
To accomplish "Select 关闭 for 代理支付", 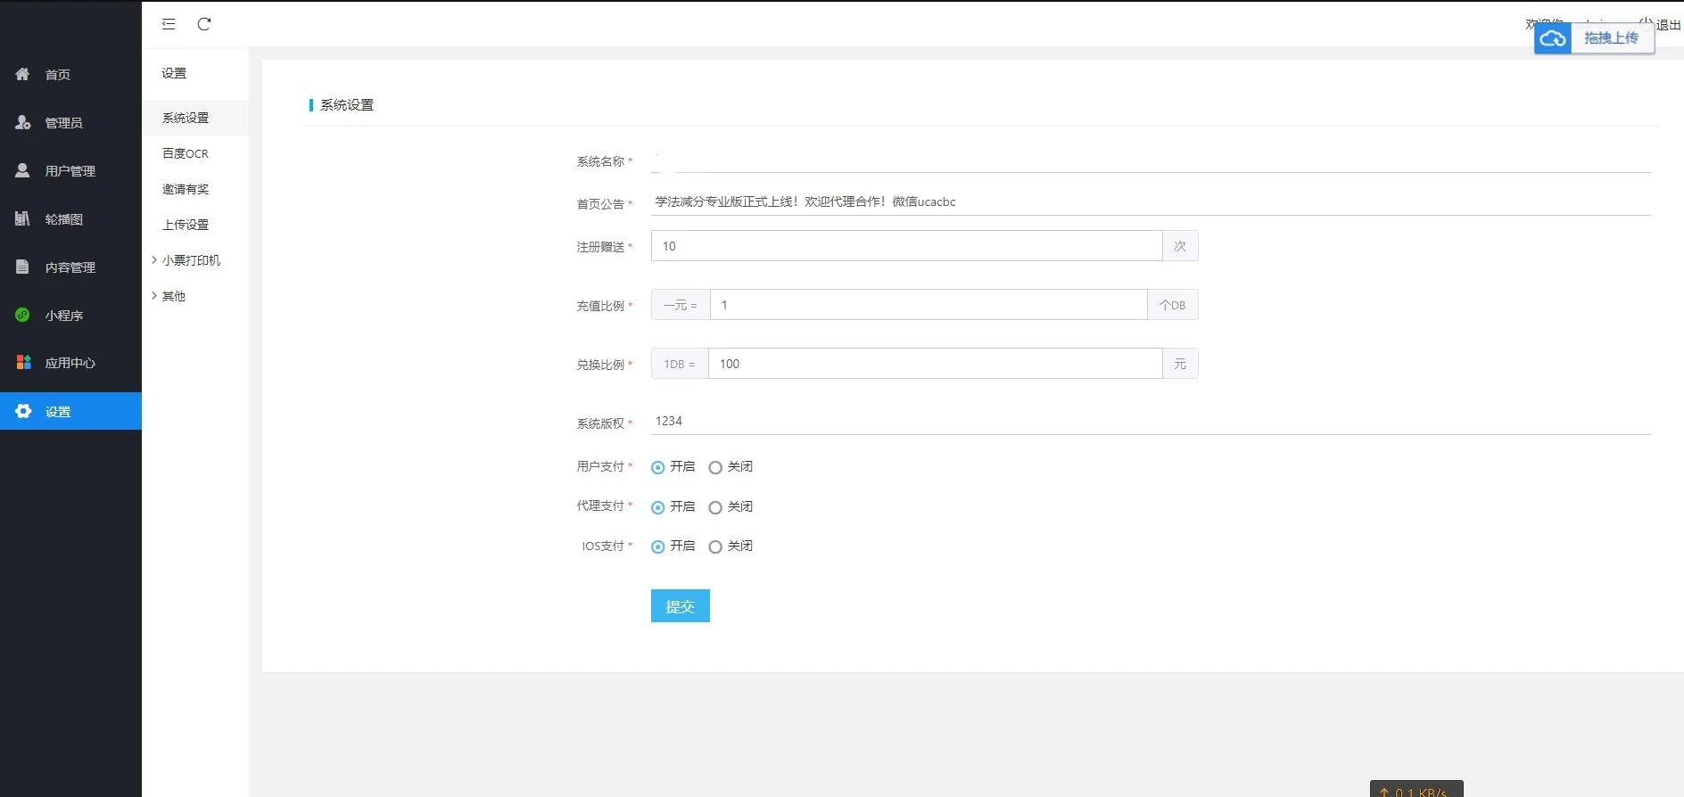I will 715,507.
